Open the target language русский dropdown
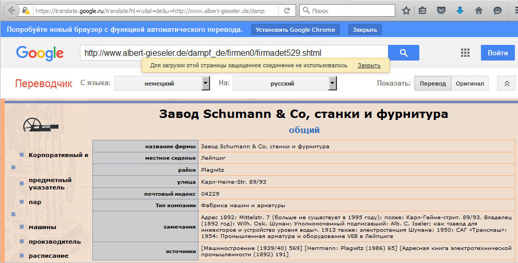The width and height of the screenshot is (518, 263). coord(285,83)
